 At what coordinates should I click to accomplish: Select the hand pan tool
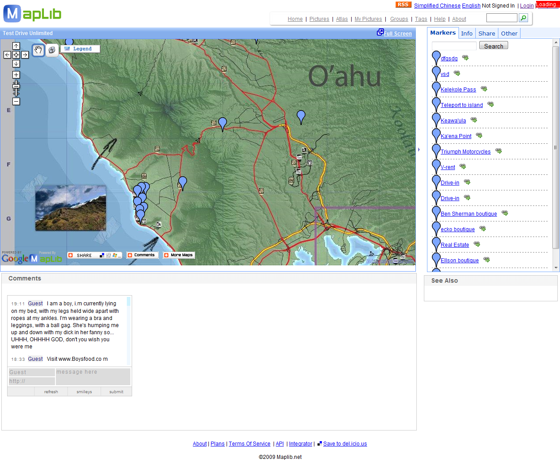[39, 51]
